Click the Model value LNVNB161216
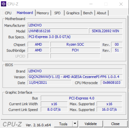 (x=58, y=31)
